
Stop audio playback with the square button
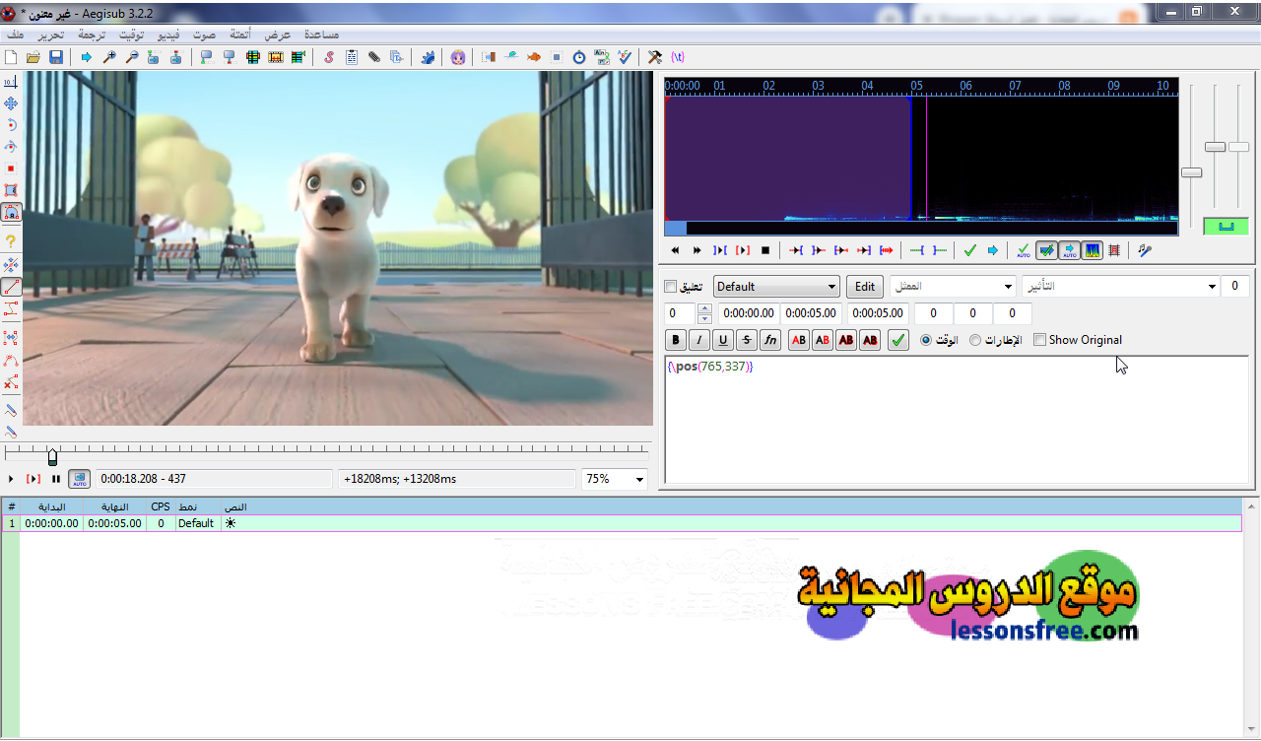[765, 250]
